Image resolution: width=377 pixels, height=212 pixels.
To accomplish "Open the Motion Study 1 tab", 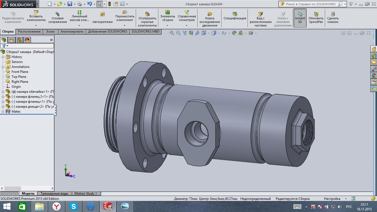I will 86,194.
